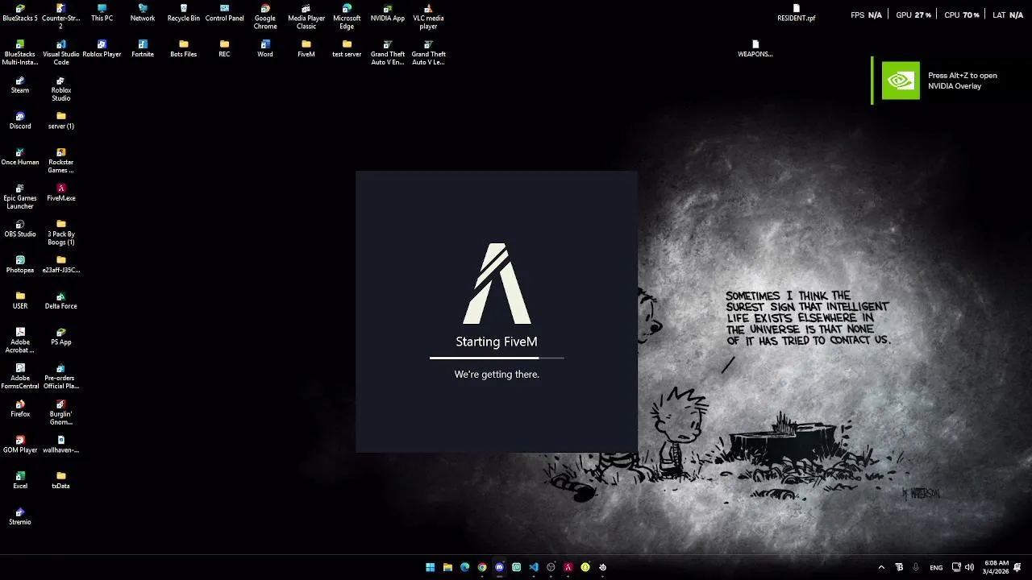Screen dimensions: 1032x580
Task: Select the USER folder on desktop
Action: coord(20,301)
